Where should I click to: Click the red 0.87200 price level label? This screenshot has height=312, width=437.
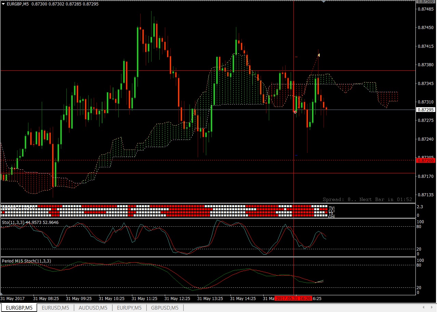426,160
